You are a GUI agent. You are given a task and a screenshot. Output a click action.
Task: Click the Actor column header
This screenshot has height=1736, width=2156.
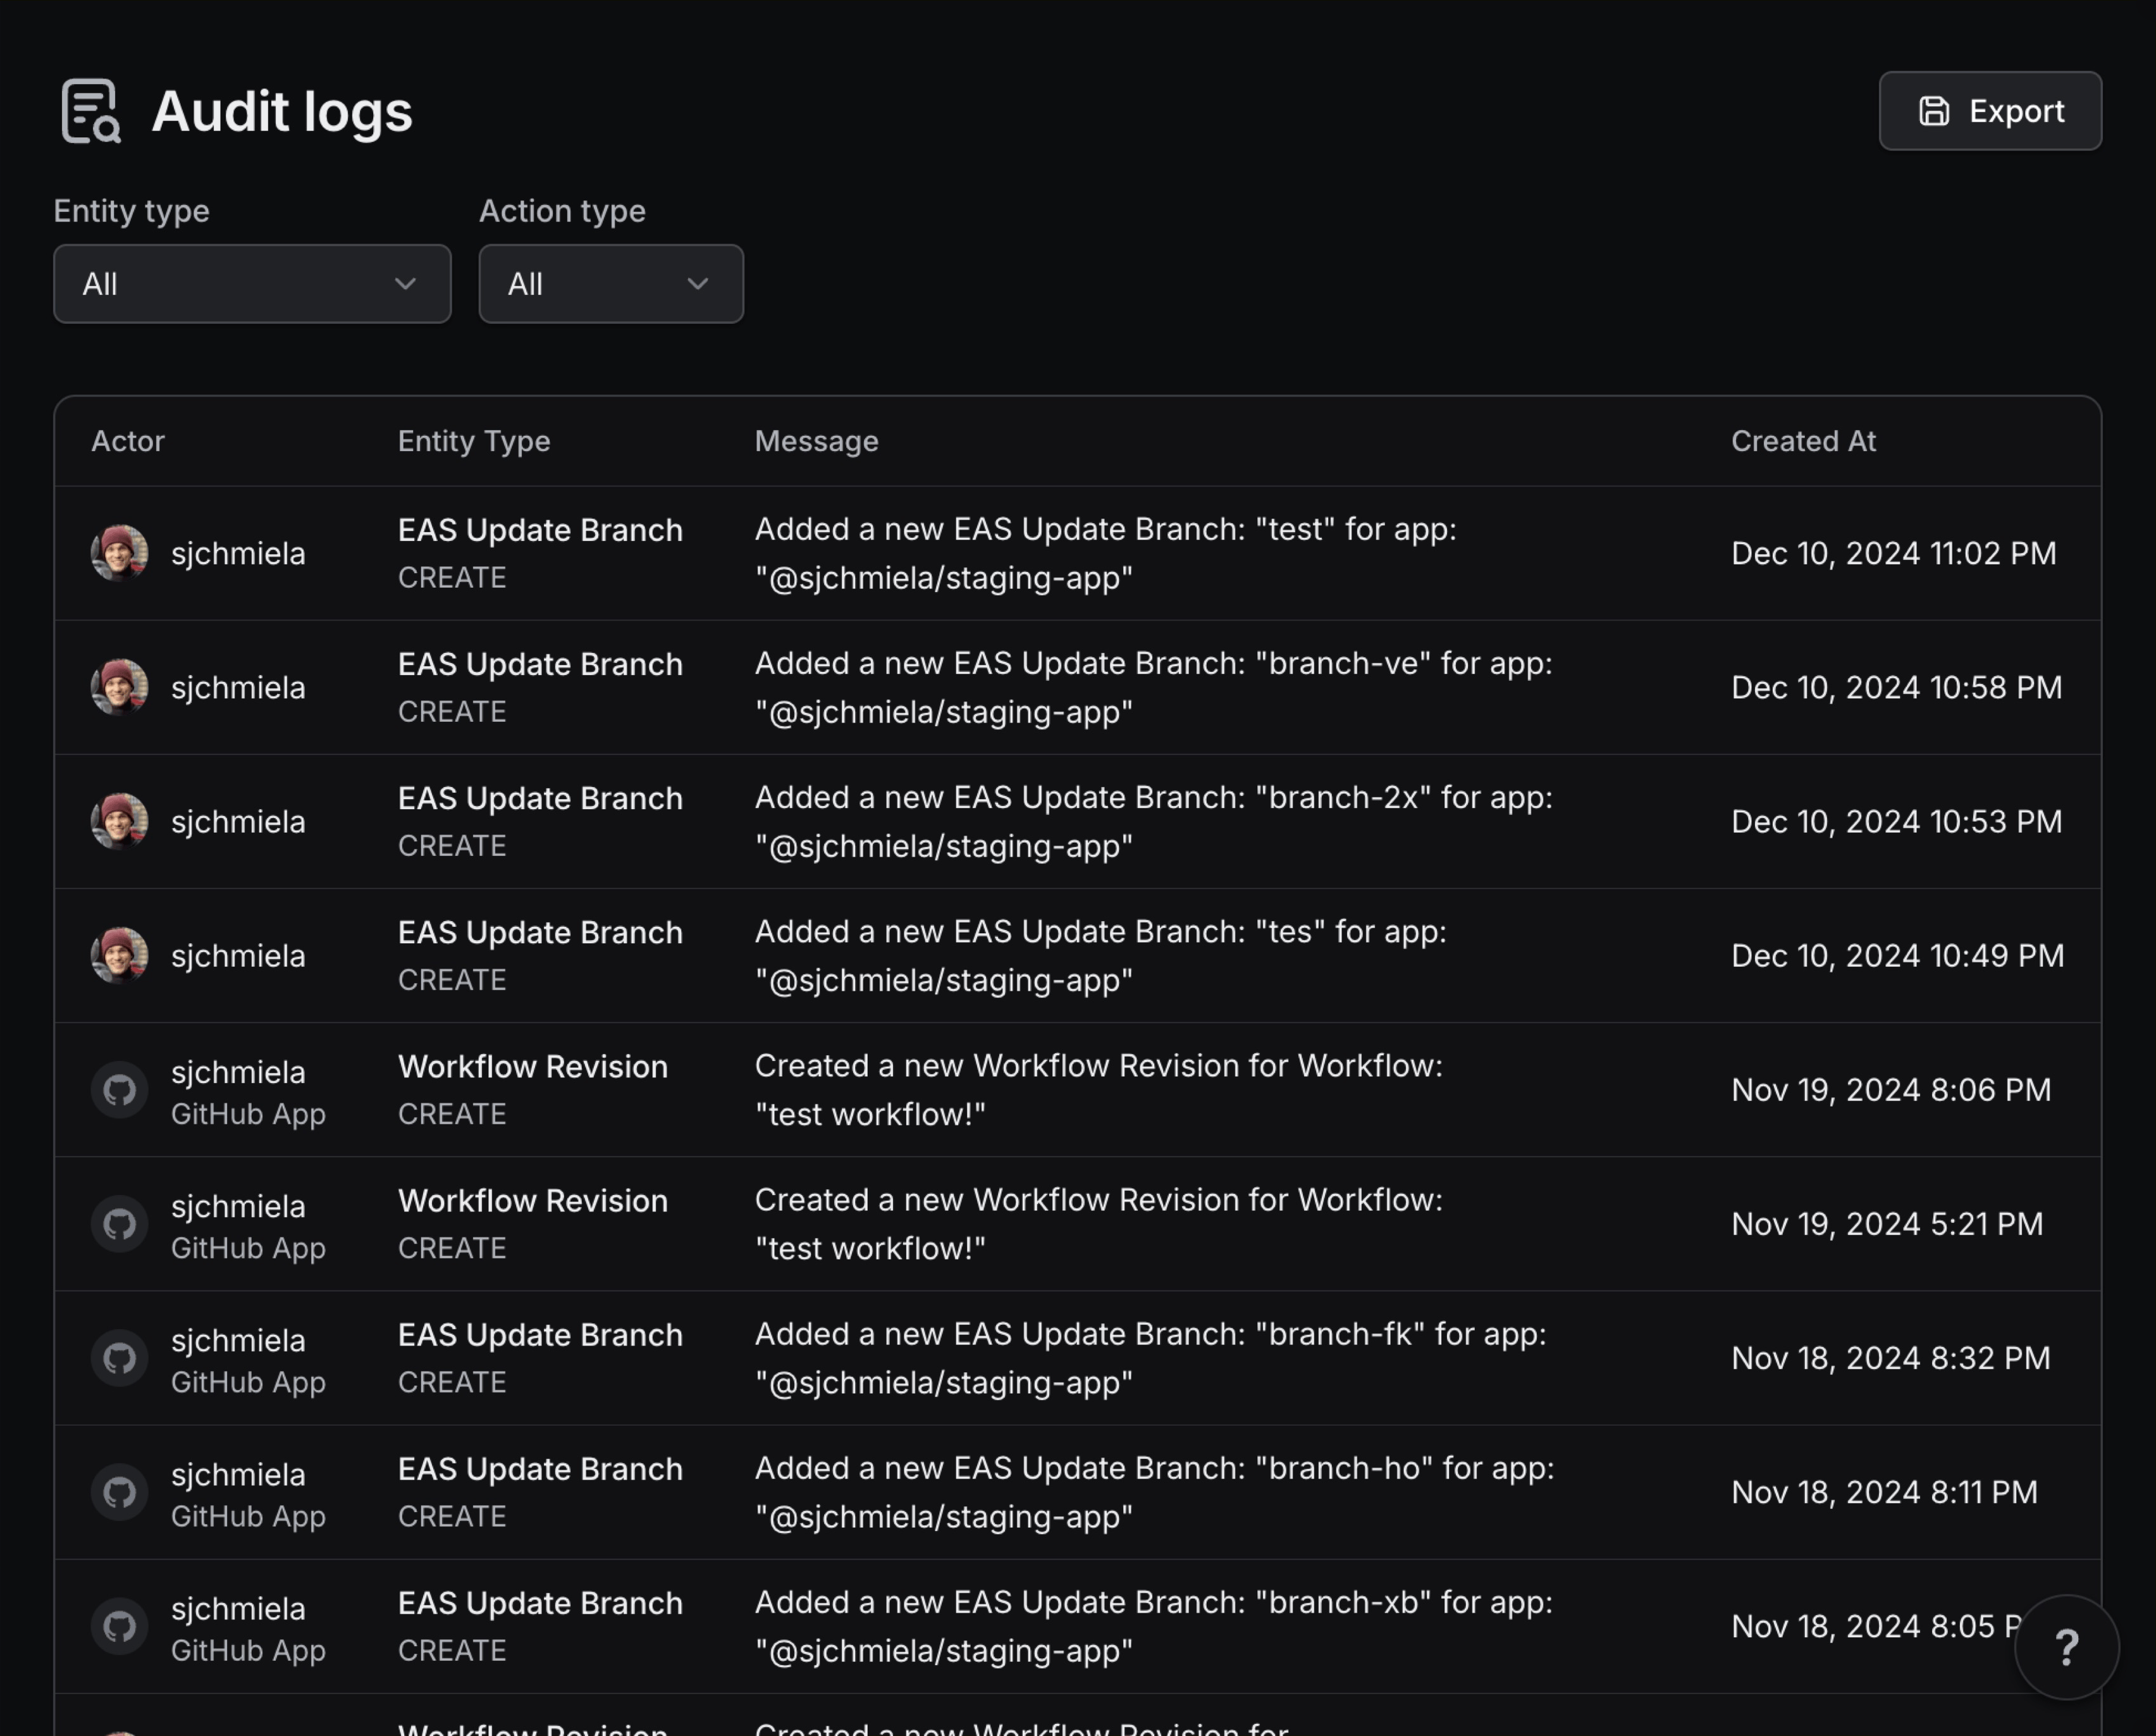tap(127, 440)
